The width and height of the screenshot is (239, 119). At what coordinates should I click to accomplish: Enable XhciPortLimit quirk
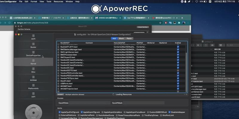(x=161, y=115)
